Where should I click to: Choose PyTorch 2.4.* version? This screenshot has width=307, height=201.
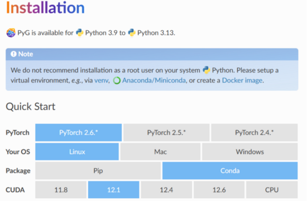(x=255, y=132)
